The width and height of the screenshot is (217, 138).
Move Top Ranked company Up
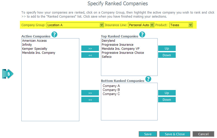(x=167, y=48)
